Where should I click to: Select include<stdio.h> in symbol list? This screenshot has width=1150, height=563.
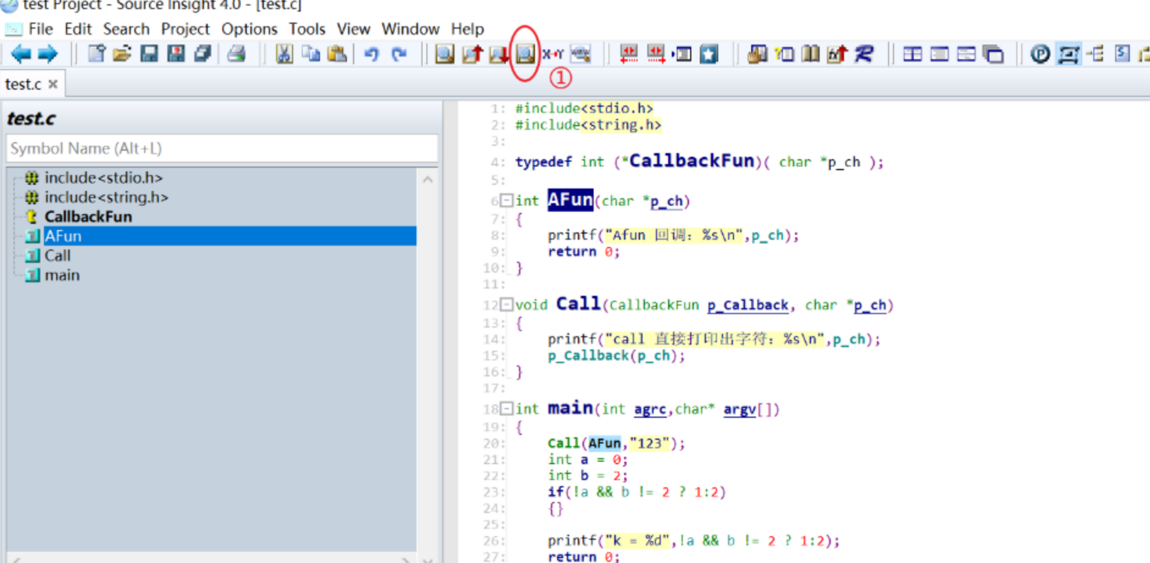pyautogui.click(x=103, y=178)
